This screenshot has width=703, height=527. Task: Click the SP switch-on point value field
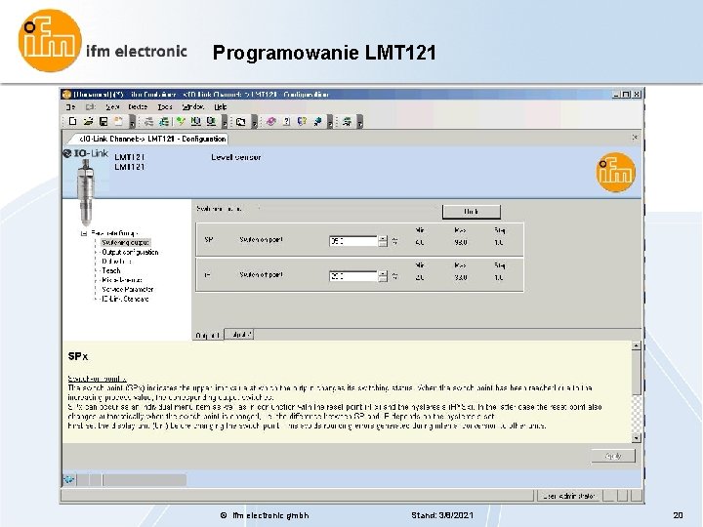352,241
